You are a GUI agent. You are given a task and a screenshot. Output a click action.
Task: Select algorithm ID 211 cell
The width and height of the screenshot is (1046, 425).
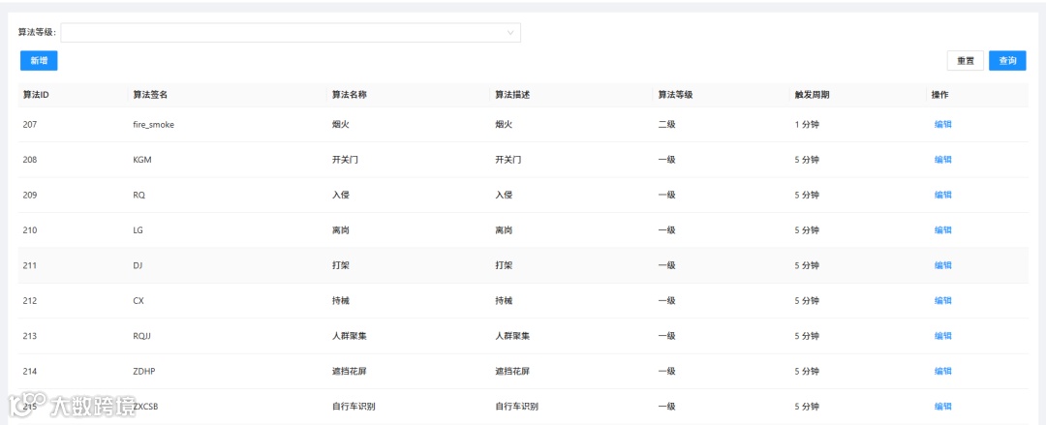coord(30,265)
